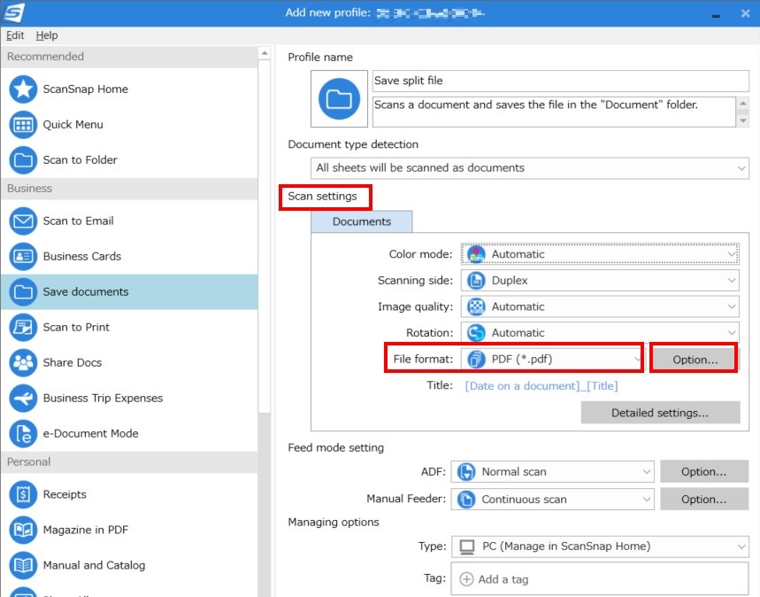
Task: Expand the Color mode dropdown
Action: 601,254
